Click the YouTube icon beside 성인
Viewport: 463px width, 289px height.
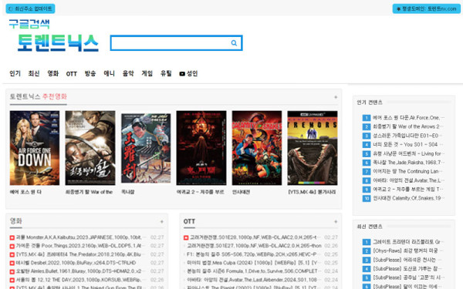click(x=182, y=74)
